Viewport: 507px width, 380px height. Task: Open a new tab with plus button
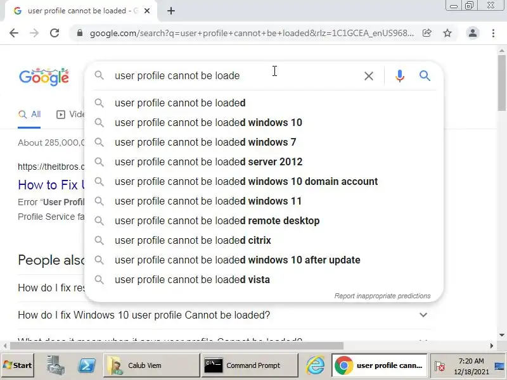(x=171, y=11)
